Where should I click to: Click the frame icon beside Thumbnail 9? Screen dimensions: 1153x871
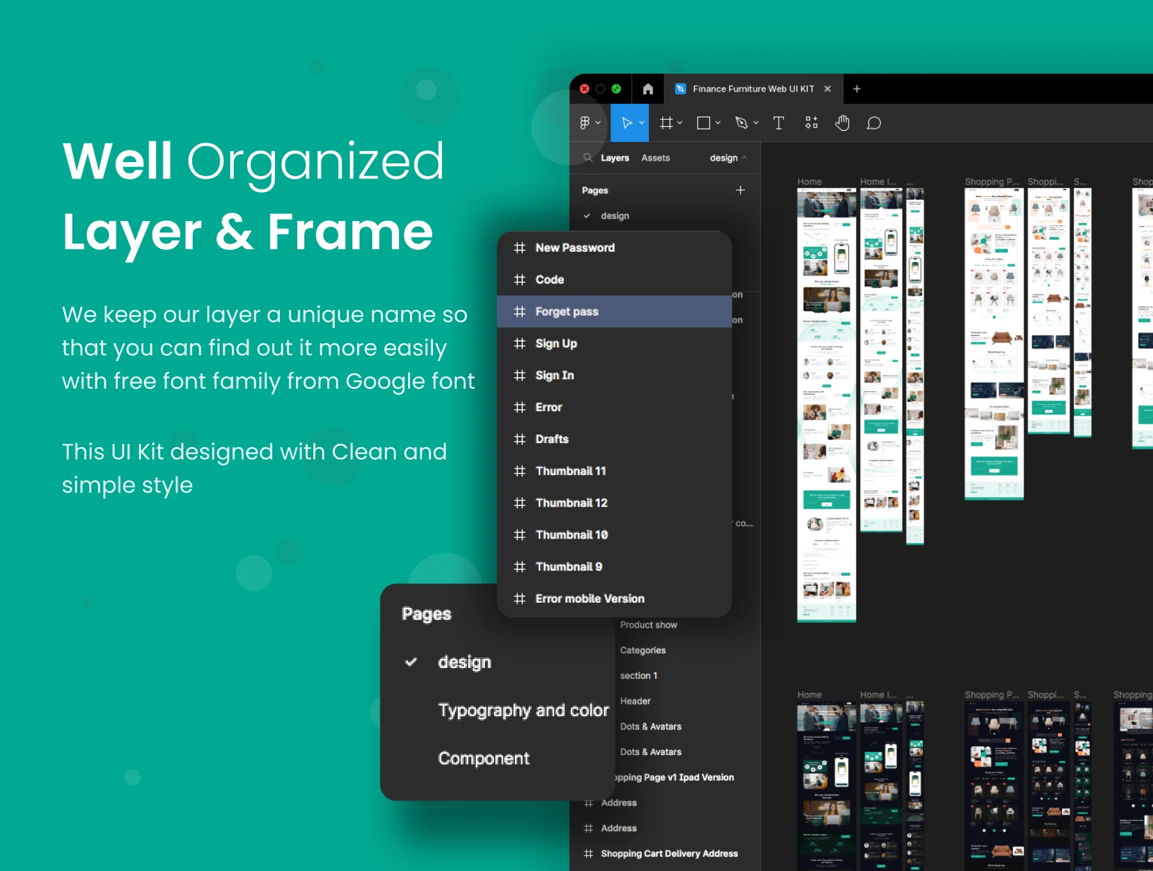[519, 567]
